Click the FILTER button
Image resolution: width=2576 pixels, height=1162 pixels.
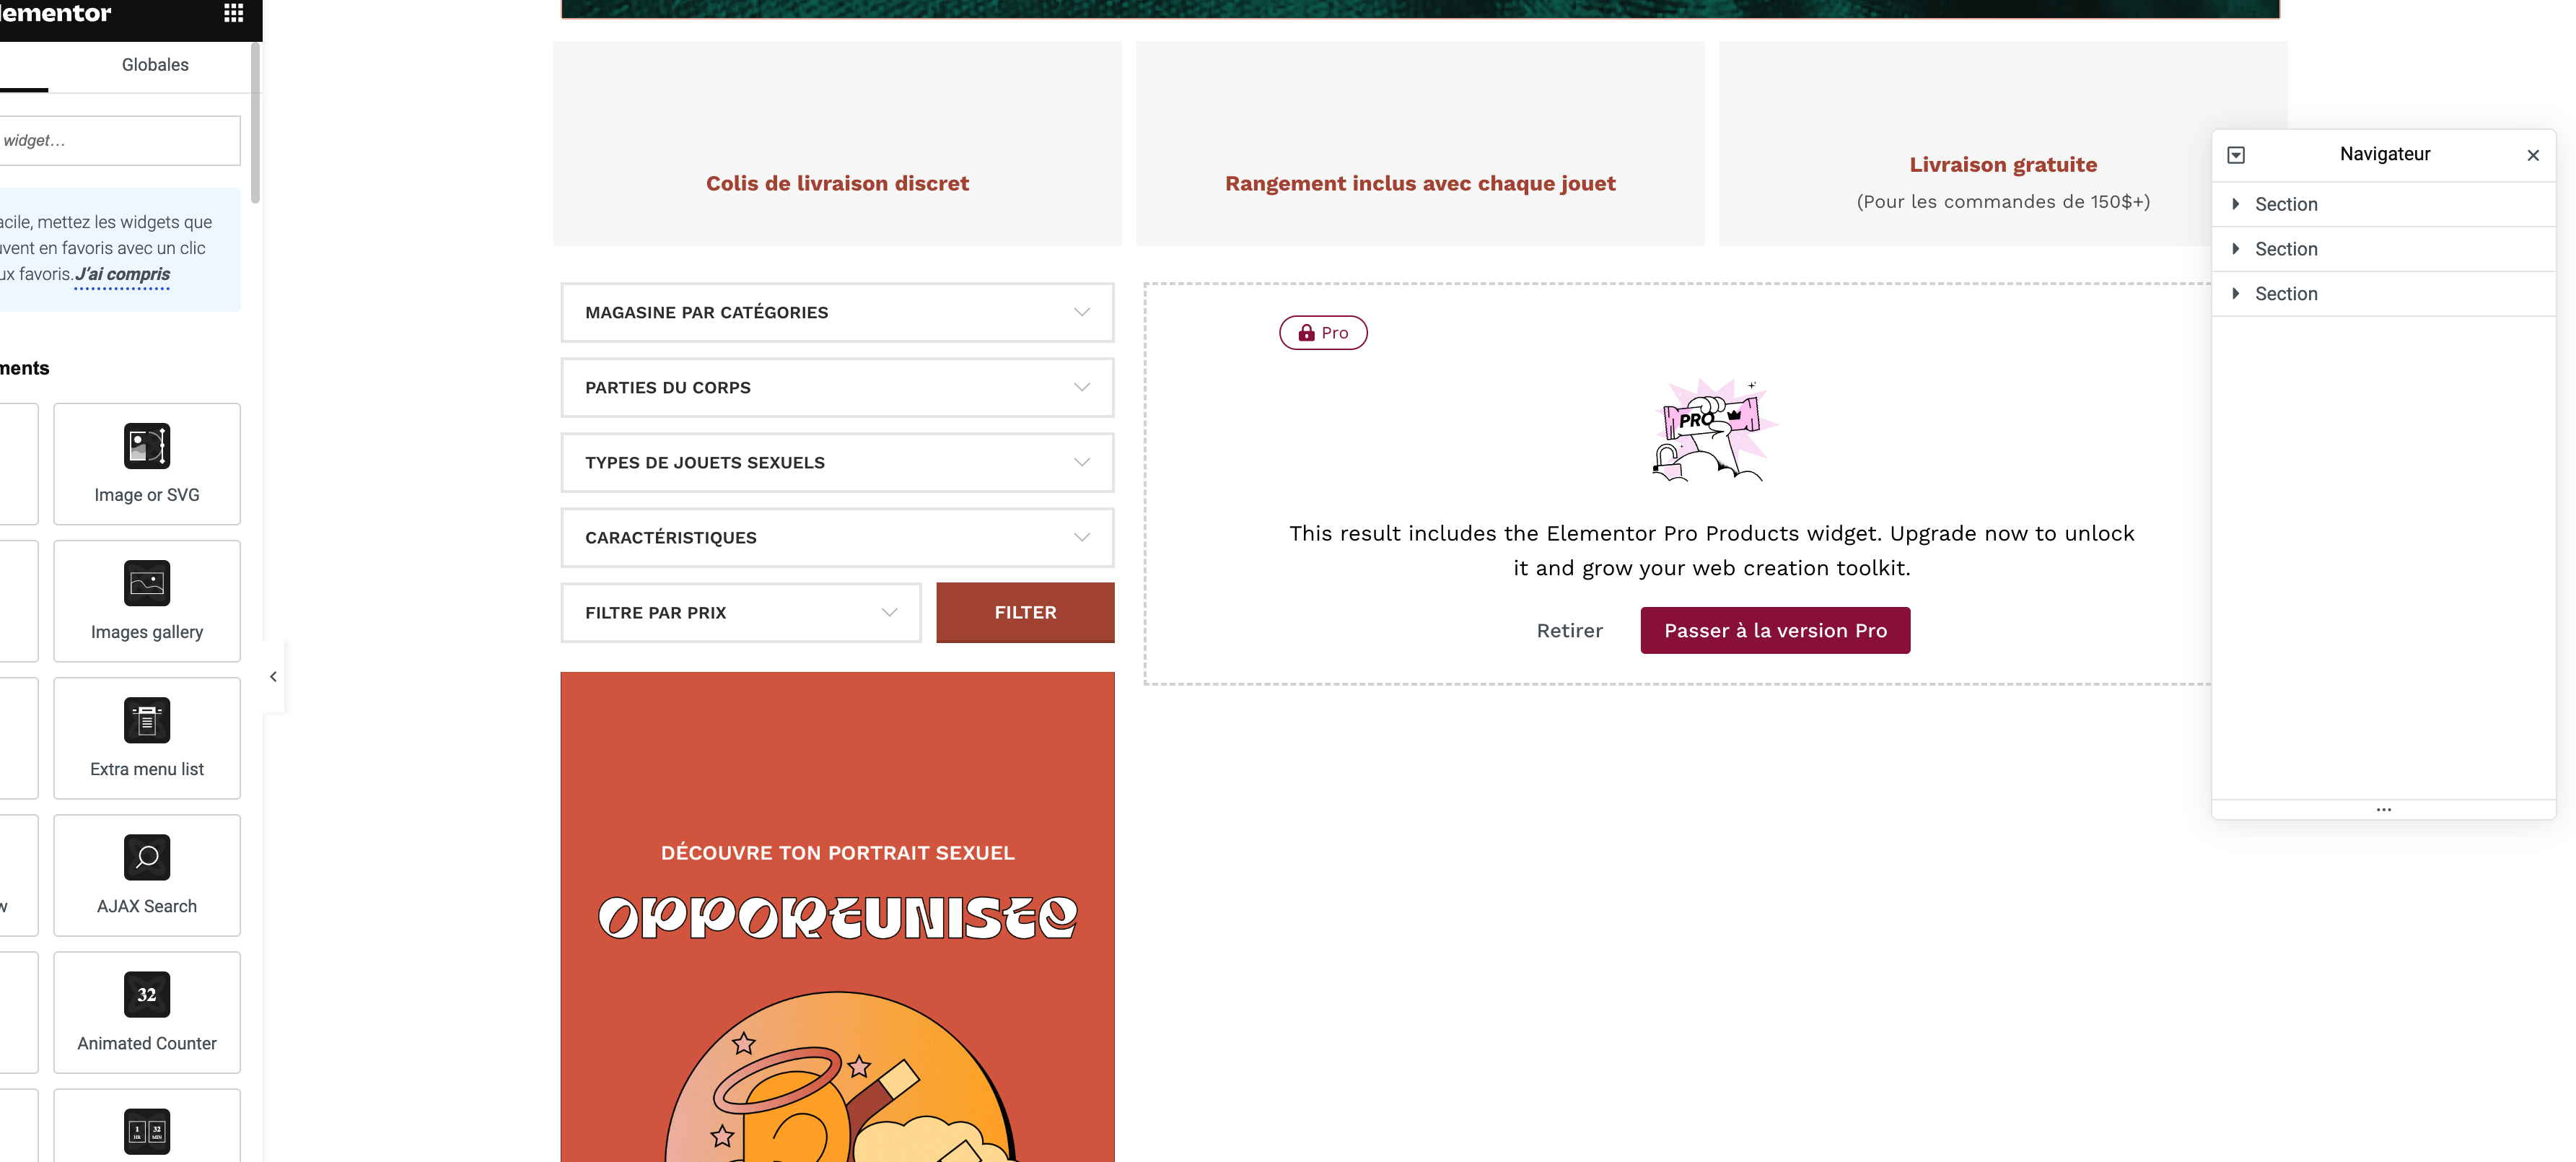[1025, 613]
